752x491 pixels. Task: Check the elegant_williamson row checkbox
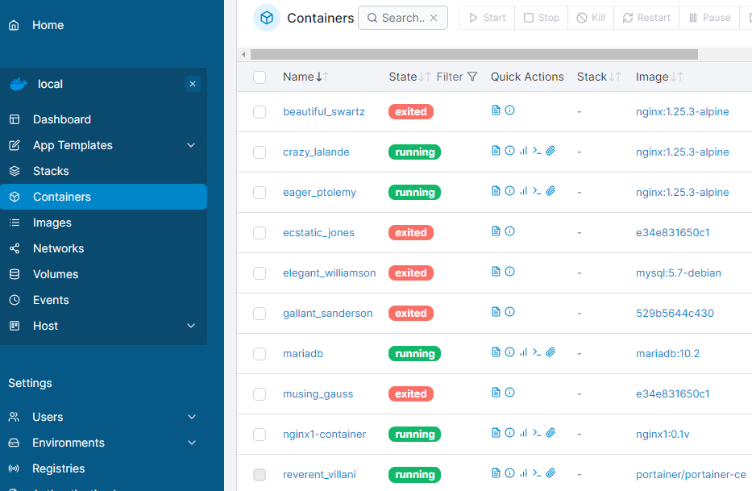(260, 273)
